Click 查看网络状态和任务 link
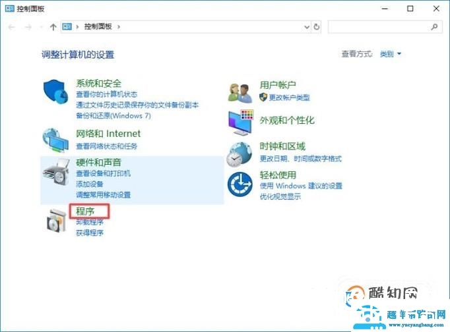 coord(106,146)
